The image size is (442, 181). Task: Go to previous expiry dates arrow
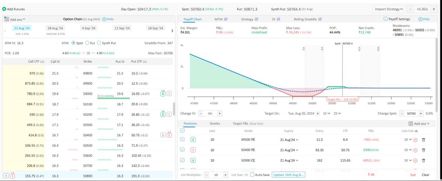[x=6, y=30]
